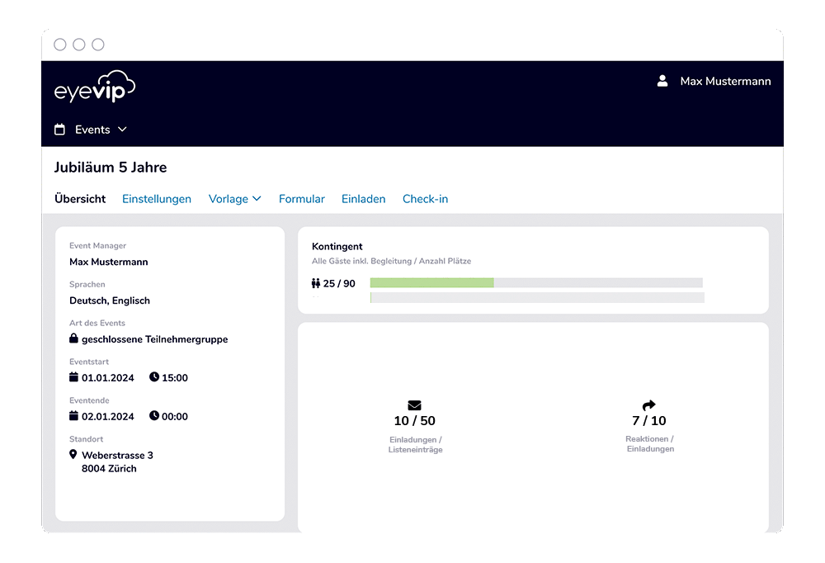The width and height of the screenshot is (825, 563).
Task: Open the Formular tab
Action: point(302,199)
